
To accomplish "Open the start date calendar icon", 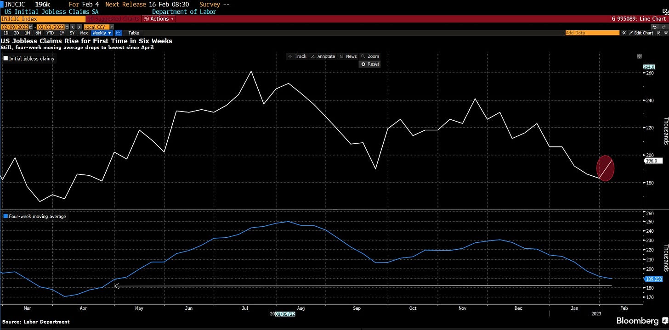I will point(31,27).
